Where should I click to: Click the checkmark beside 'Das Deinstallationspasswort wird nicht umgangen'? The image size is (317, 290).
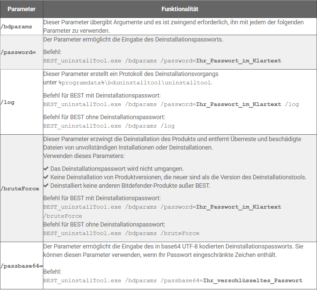46,168
